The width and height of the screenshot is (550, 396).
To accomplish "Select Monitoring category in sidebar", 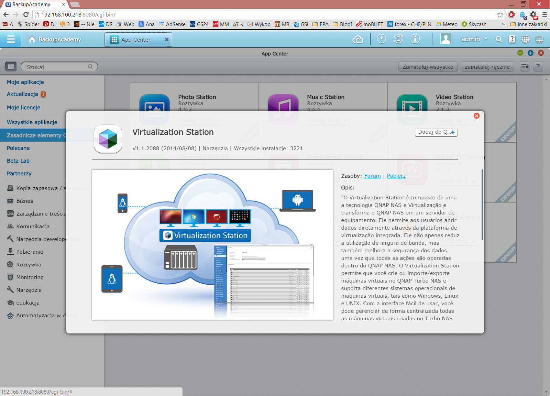I will (x=25, y=277).
